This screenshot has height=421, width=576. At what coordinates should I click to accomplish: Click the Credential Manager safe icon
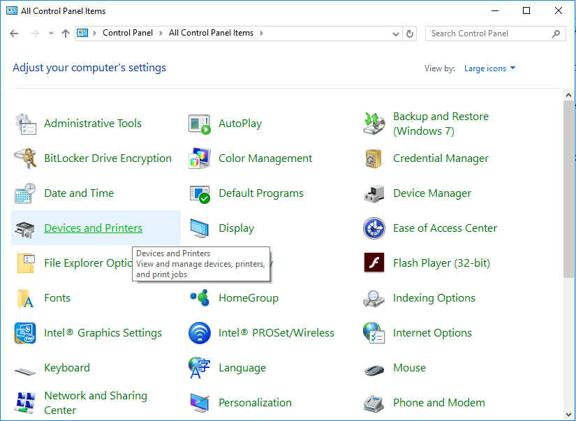coord(374,158)
